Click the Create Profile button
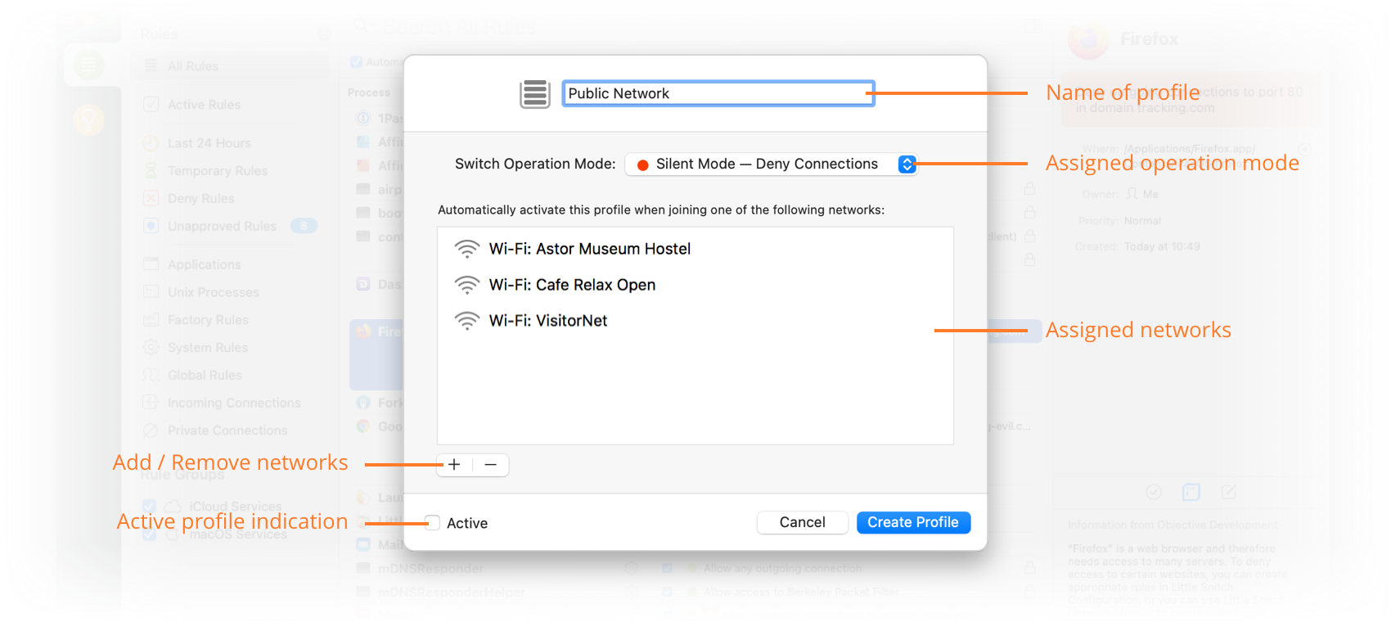The image size is (1391, 622). pyautogui.click(x=913, y=522)
